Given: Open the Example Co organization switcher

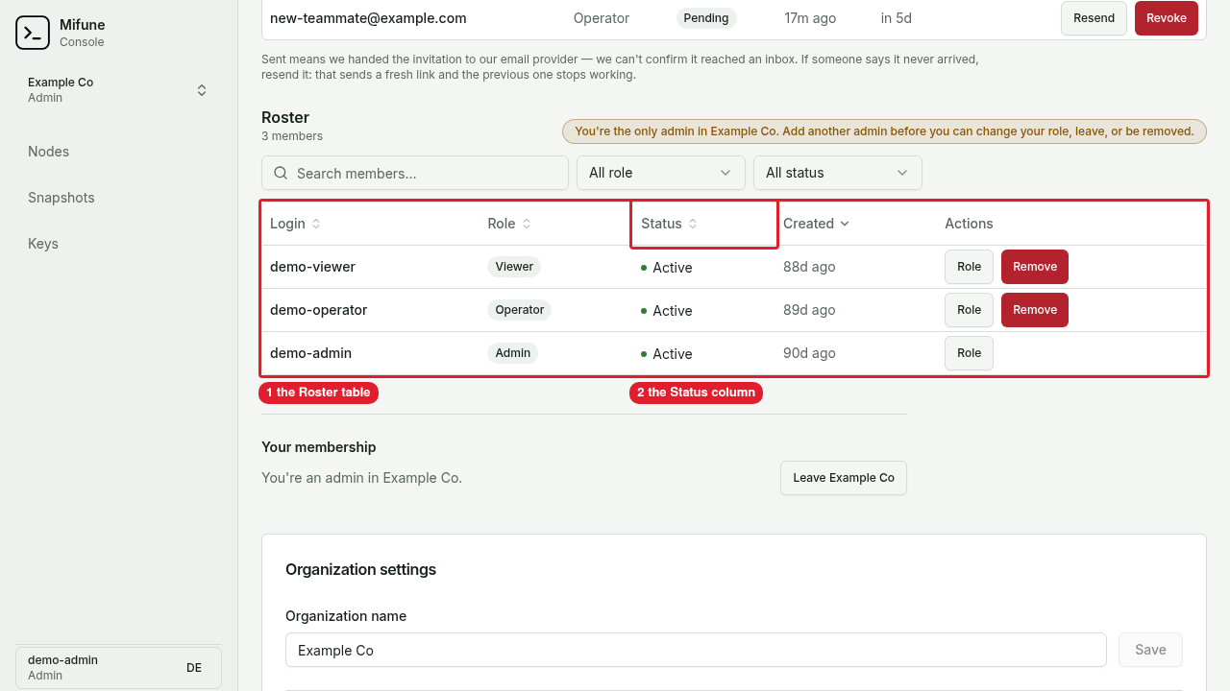Looking at the screenshot, I should click(118, 90).
